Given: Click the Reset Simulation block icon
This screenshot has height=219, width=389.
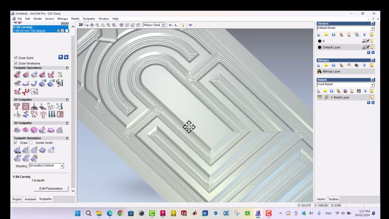Looking at the screenshot, I should coord(42,150).
